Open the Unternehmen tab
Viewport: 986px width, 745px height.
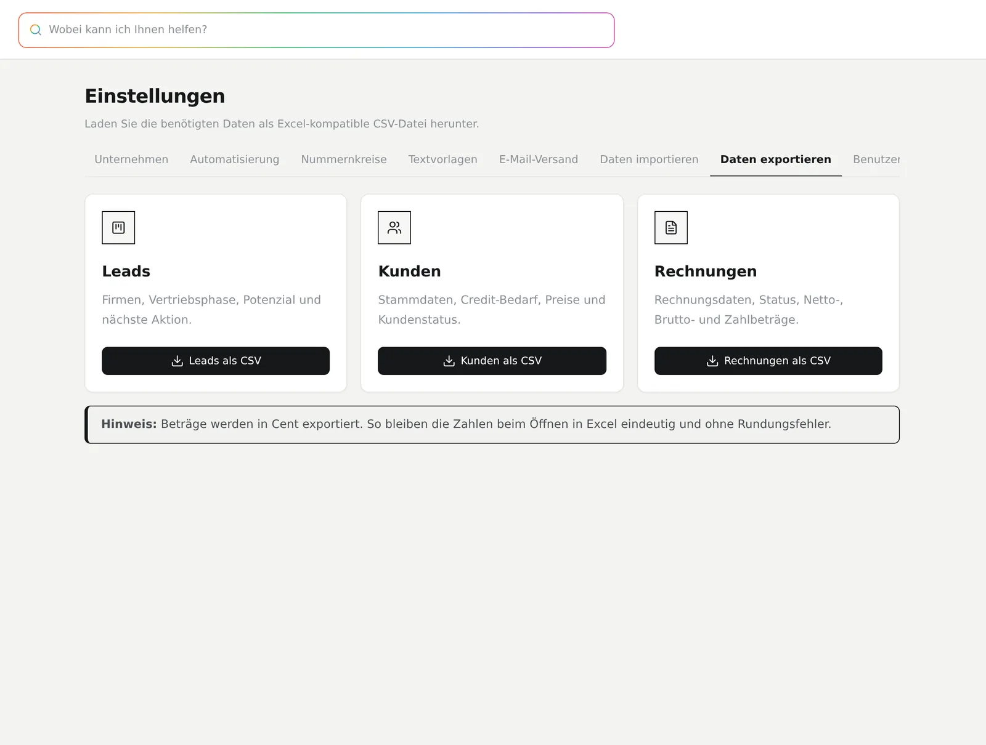131,159
